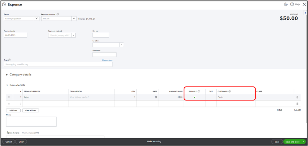Image resolution: width=308 pixels, height=146 pixels.
Task: Click the Qty cell for Jacket
Action: pos(126,97)
